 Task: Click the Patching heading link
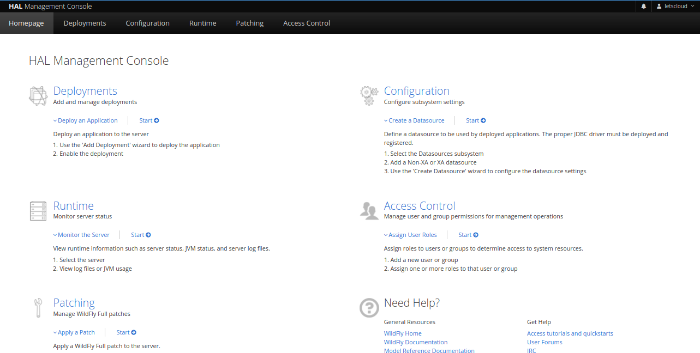click(74, 303)
